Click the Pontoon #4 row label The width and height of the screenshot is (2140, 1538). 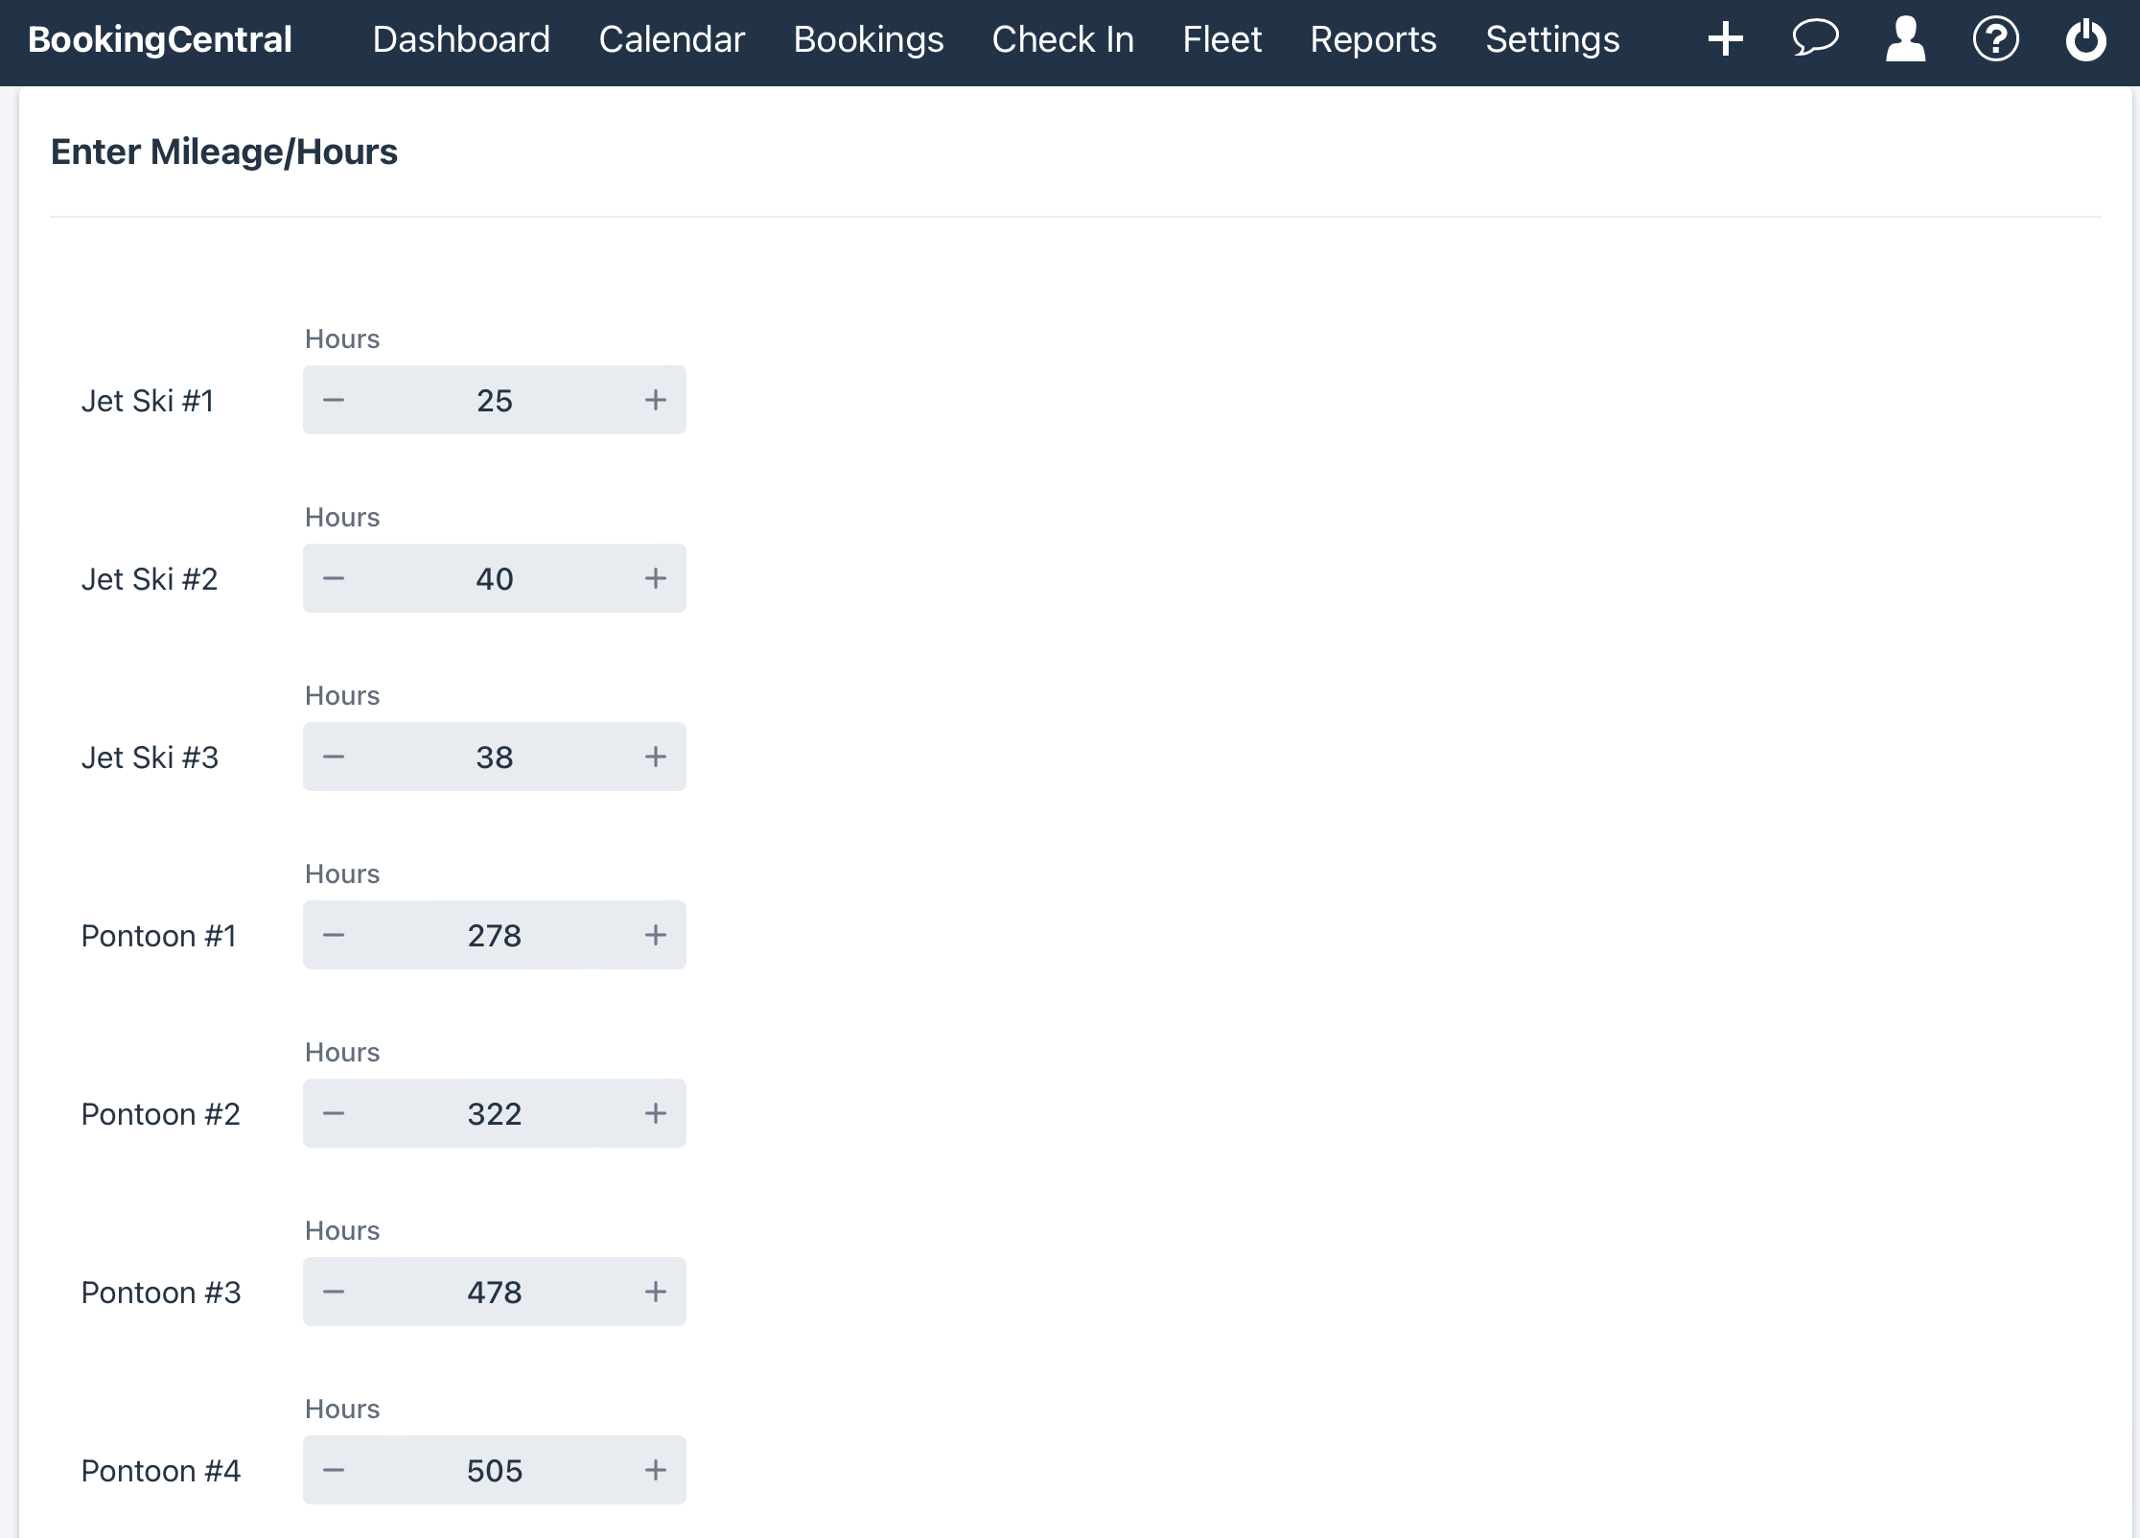(x=161, y=1470)
